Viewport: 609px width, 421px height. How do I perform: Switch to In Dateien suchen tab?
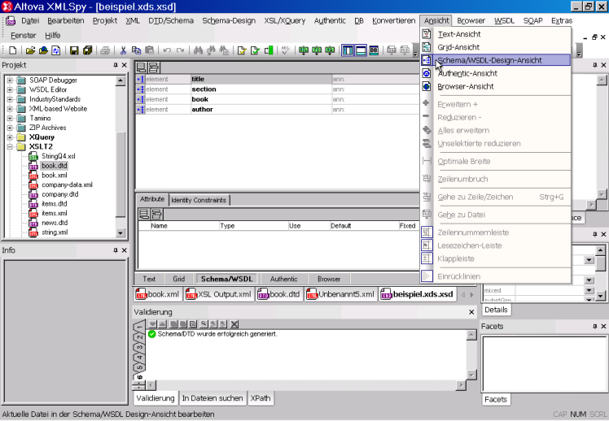click(x=212, y=398)
